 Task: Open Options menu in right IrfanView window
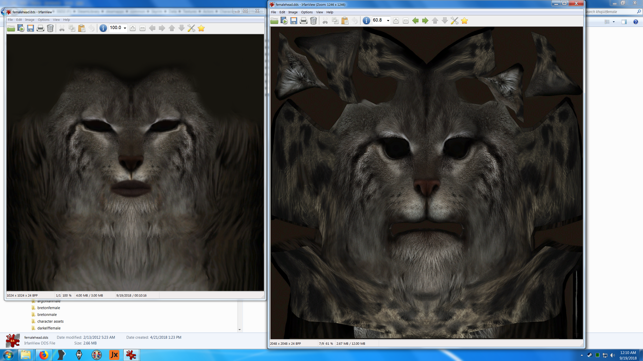pyautogui.click(x=307, y=12)
